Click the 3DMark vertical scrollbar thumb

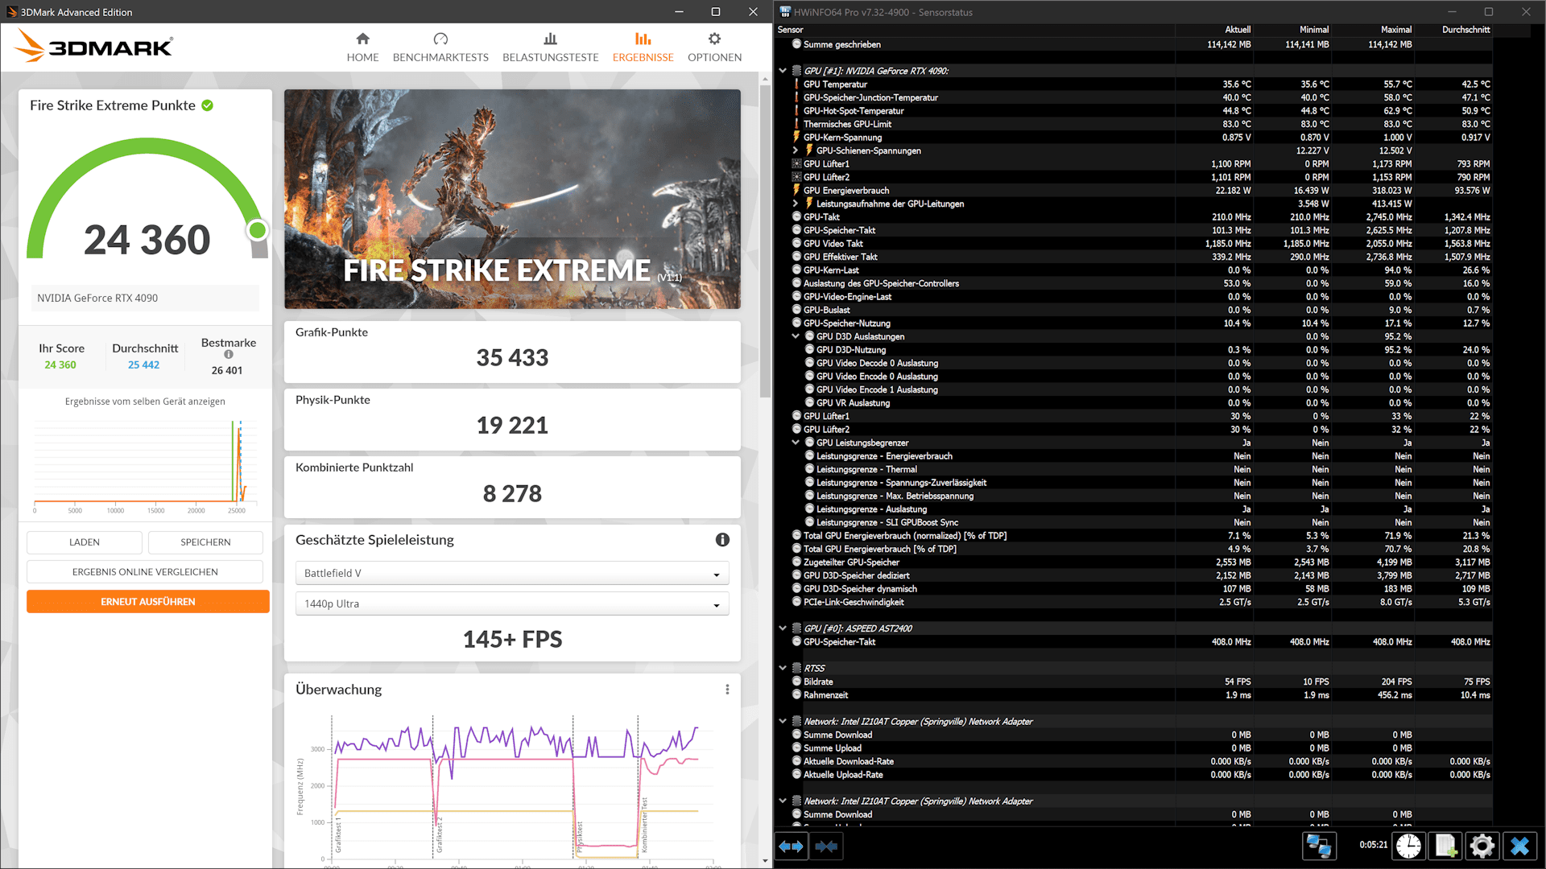[x=765, y=241]
